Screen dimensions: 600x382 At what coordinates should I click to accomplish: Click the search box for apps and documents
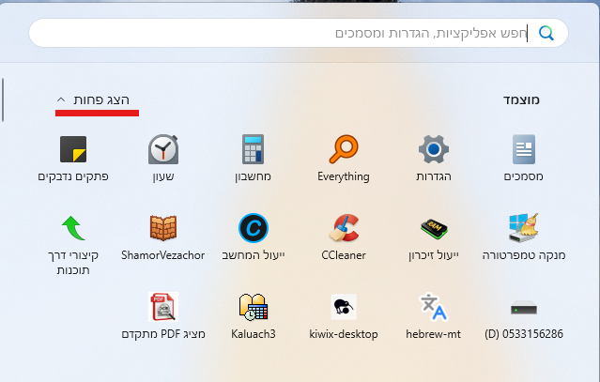tap(282, 33)
